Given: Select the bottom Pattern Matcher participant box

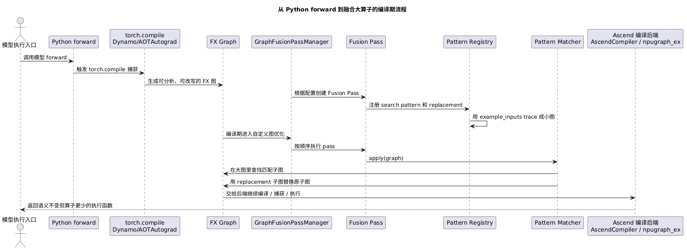Looking at the screenshot, I should click(558, 223).
